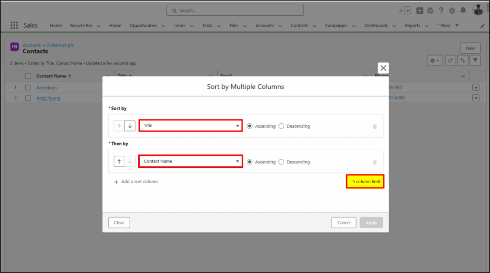490x273 pixels.
Task: Expand the Accounts nav chevron
Action: (x=280, y=26)
